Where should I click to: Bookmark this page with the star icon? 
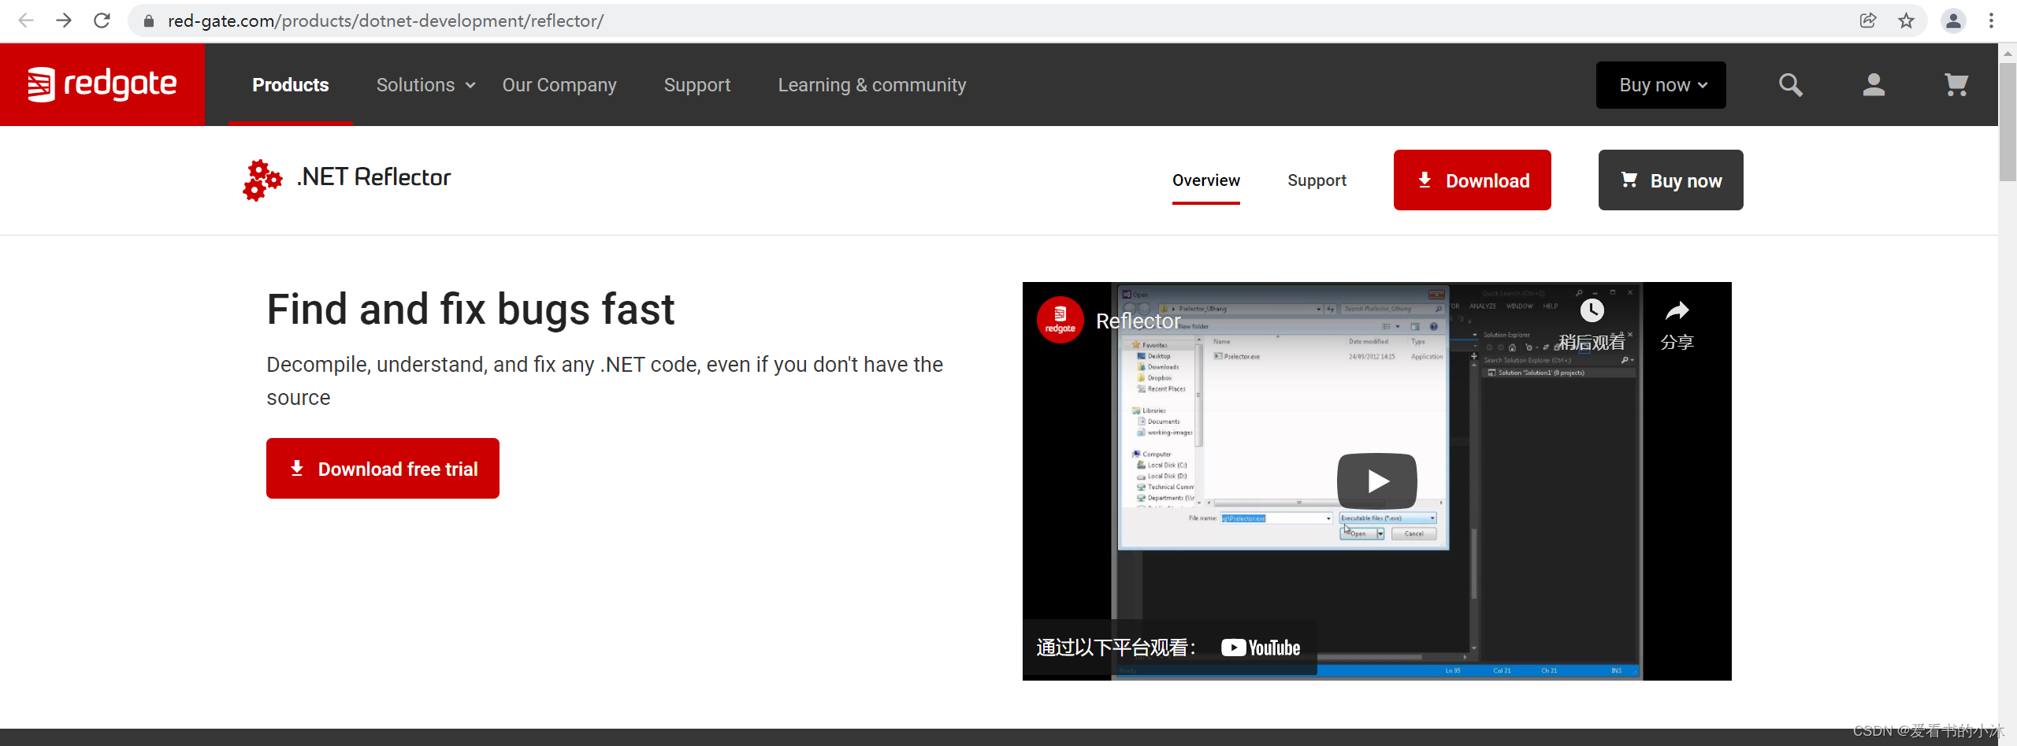click(1906, 21)
